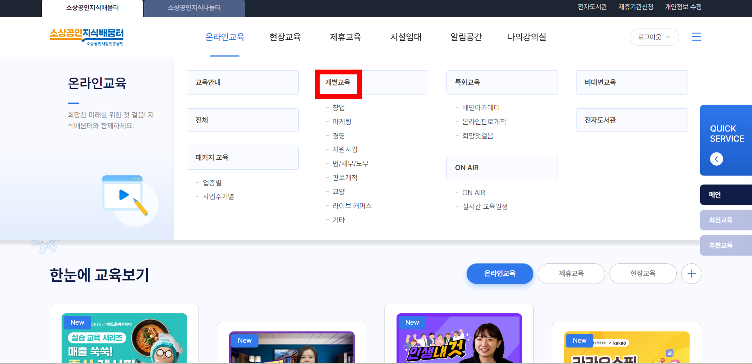Open the 업종별 link under 패키지 교육

212,182
